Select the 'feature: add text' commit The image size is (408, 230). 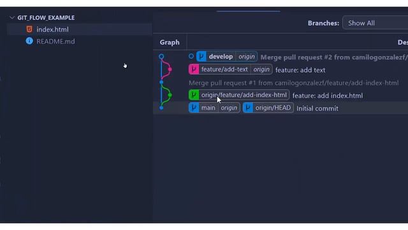tap(300, 70)
